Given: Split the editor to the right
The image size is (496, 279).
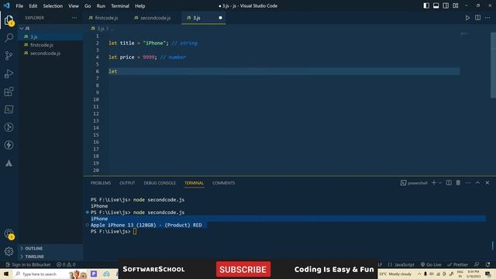Looking at the screenshot, I should [477, 18].
